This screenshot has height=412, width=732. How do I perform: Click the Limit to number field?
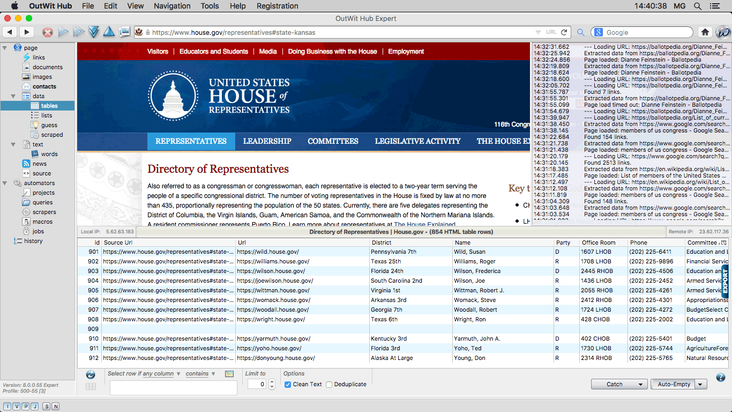[x=257, y=384]
